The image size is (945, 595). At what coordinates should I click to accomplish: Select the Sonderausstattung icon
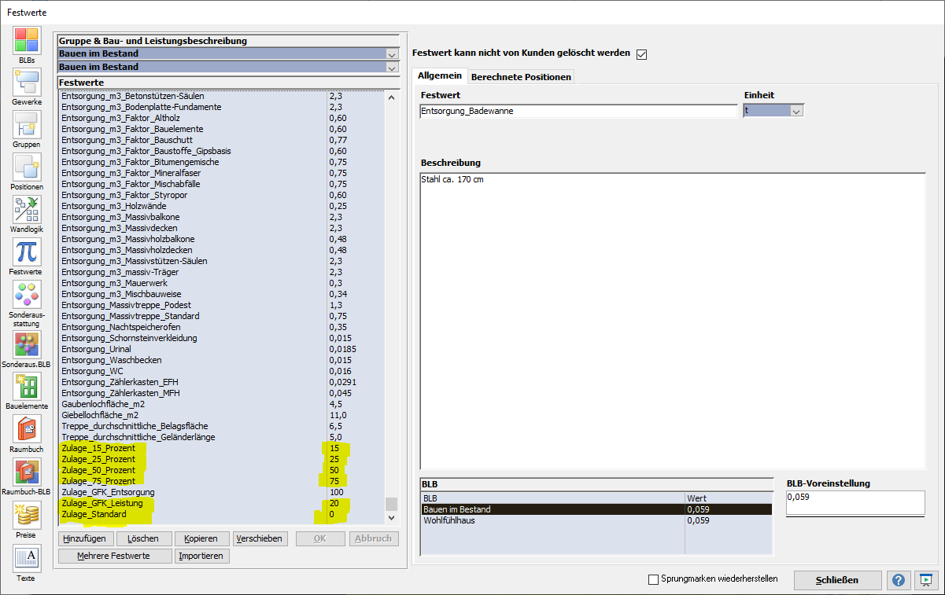click(26, 295)
